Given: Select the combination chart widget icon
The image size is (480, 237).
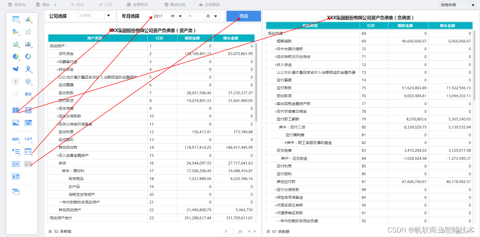Looking at the screenshot, I should tap(28, 44).
